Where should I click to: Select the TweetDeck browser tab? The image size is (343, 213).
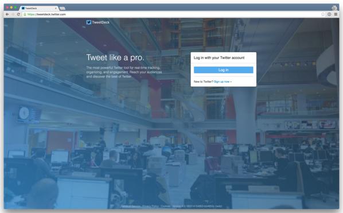tap(39, 8)
